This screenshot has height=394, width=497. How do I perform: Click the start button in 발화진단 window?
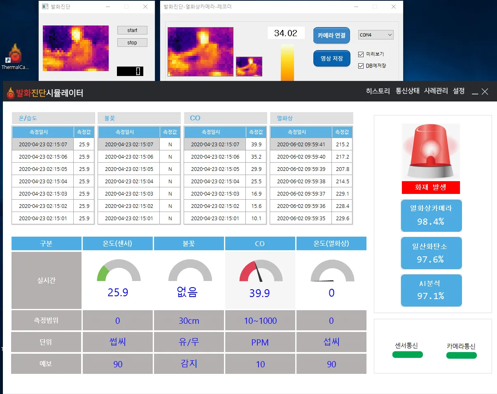click(x=132, y=30)
